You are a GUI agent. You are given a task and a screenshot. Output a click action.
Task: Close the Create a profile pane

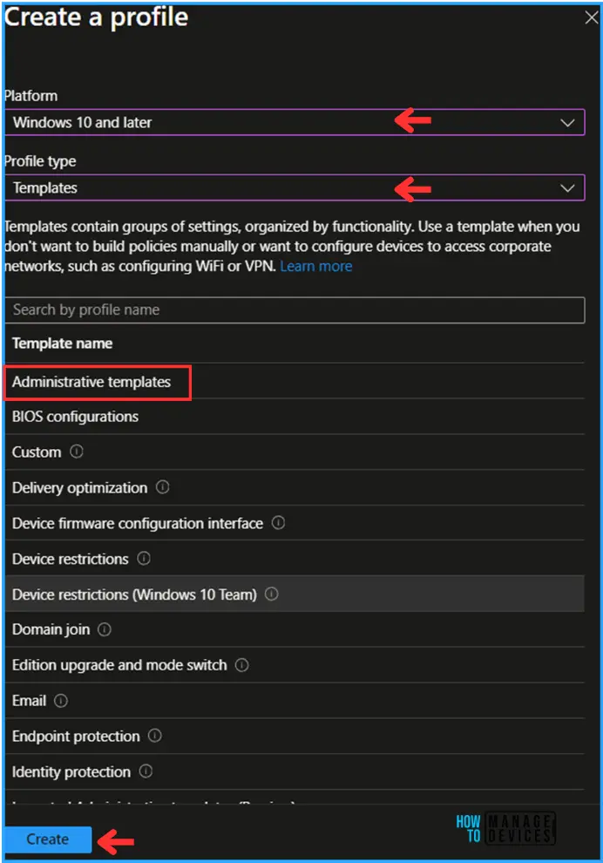click(591, 17)
